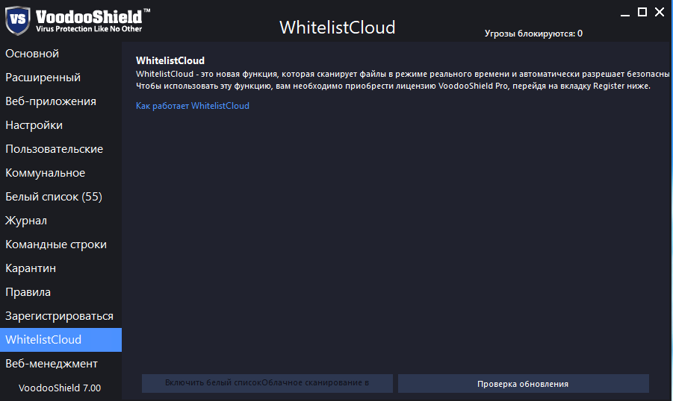Open the Коммунальное tab

pos(61,173)
